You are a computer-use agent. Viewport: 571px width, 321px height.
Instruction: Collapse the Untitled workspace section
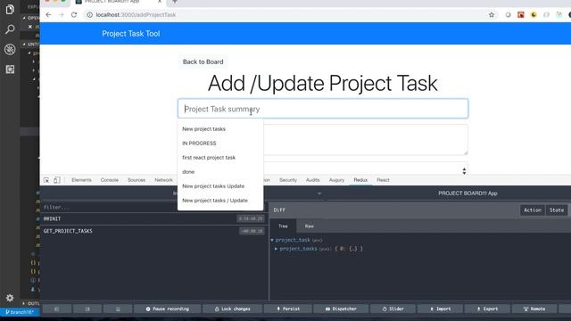pyautogui.click(x=24, y=44)
